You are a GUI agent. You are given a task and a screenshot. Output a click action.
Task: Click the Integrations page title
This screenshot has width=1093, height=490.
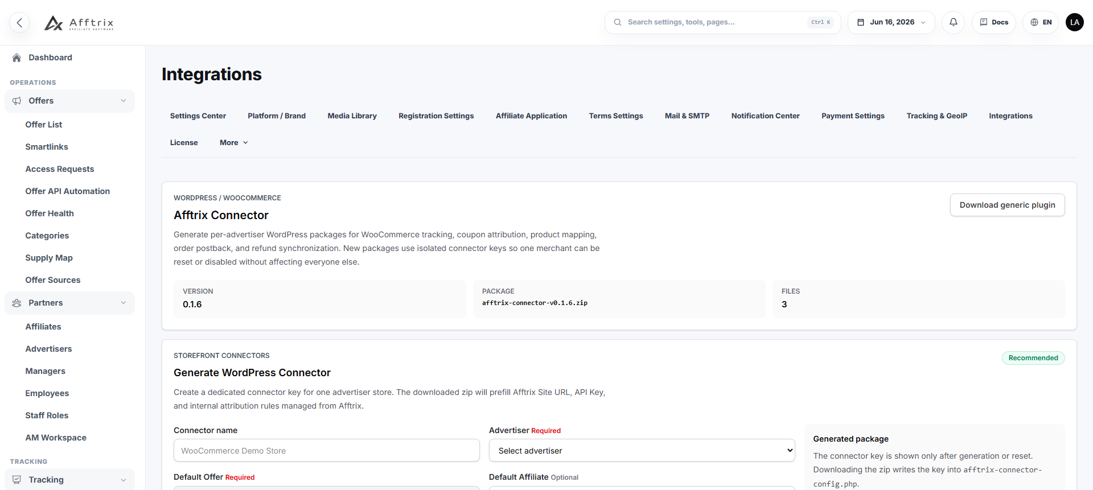click(x=212, y=75)
